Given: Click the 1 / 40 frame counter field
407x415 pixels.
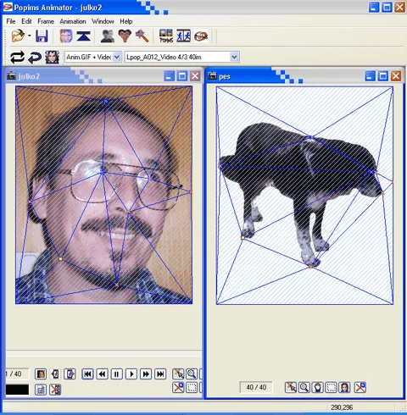Looking at the screenshot, I should click(x=17, y=374).
